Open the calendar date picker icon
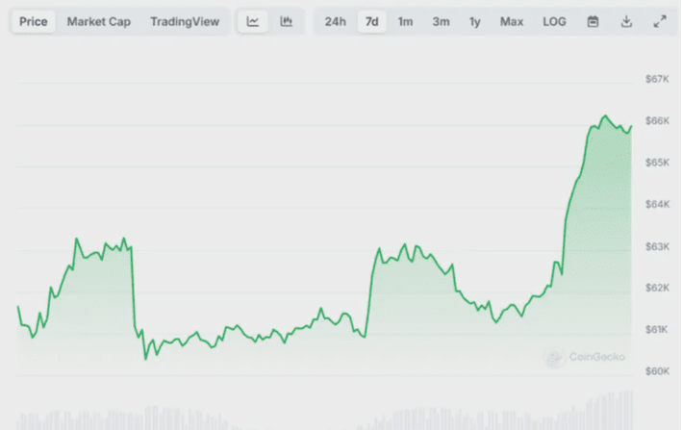 (593, 21)
